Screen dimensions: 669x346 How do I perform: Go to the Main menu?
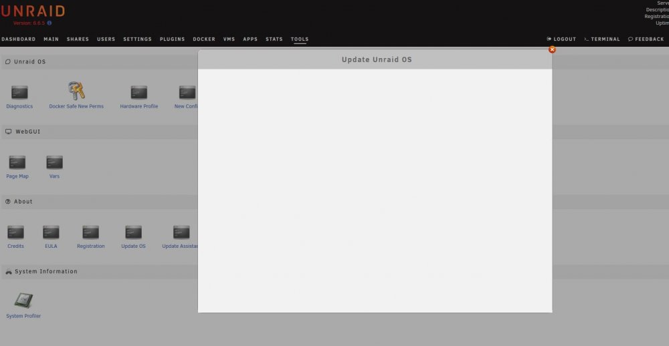[52, 39]
